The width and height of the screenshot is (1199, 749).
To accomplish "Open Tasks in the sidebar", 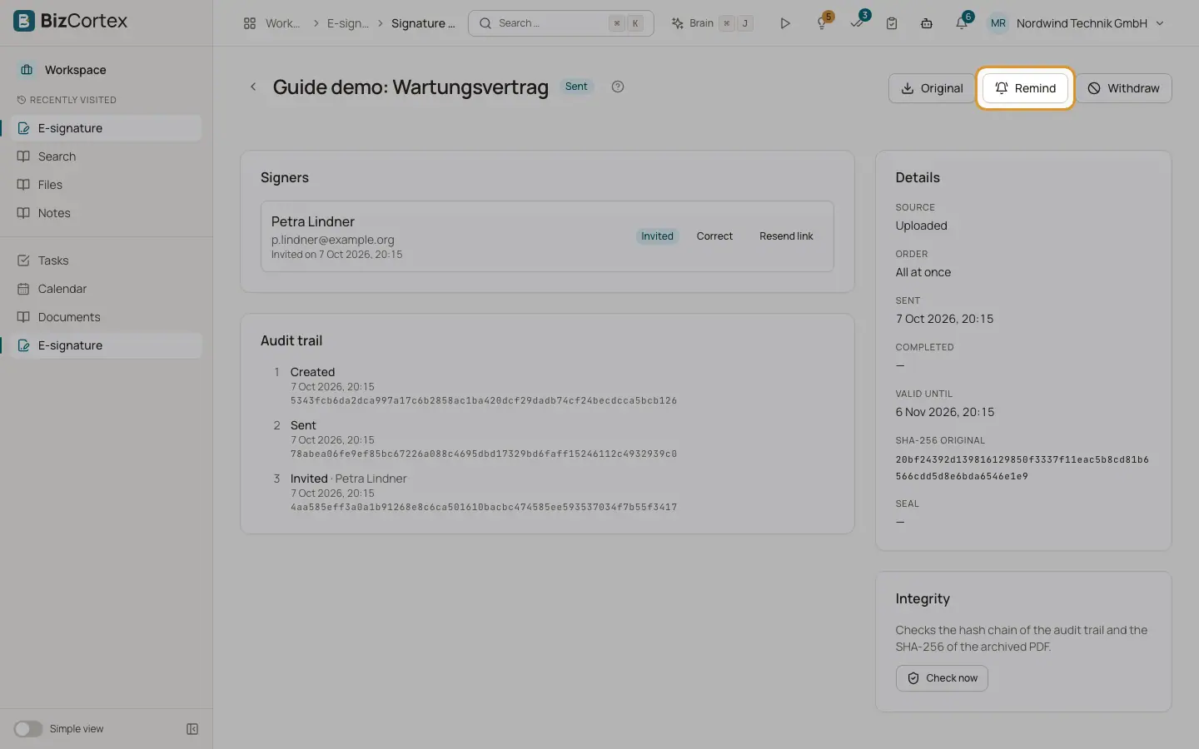I will point(107,260).
